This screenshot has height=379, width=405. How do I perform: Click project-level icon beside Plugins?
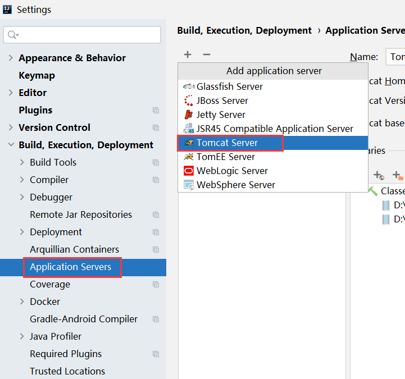156,110
